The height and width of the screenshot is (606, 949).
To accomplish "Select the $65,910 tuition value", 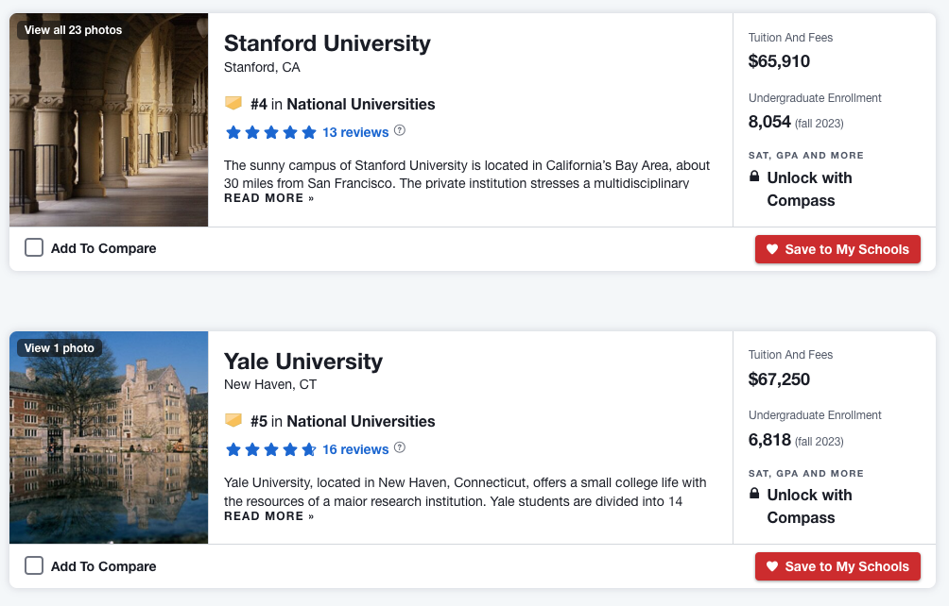I will [x=779, y=61].
